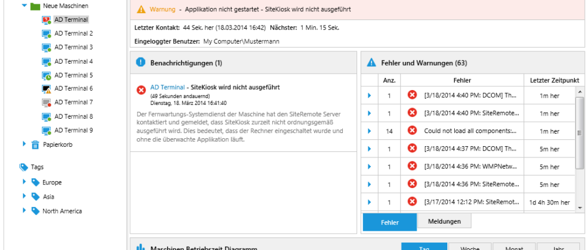This screenshot has height=250, width=588.
Task: Open the AD Terminal link in notification
Action: pyautogui.click(x=168, y=87)
